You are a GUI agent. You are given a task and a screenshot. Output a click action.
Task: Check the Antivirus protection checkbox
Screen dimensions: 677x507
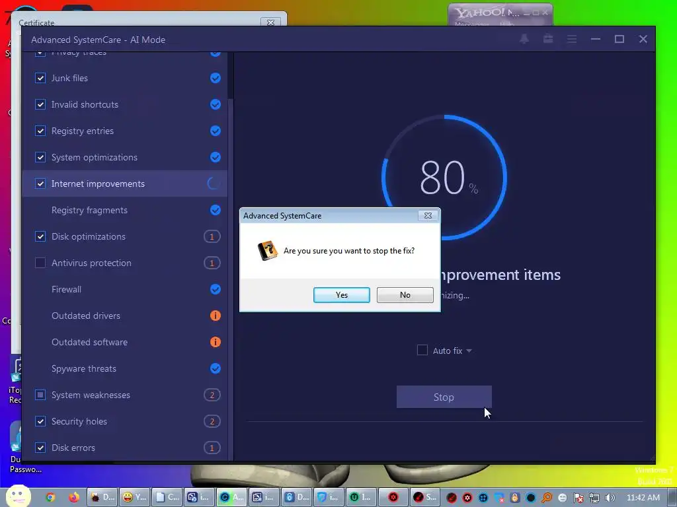tap(40, 263)
